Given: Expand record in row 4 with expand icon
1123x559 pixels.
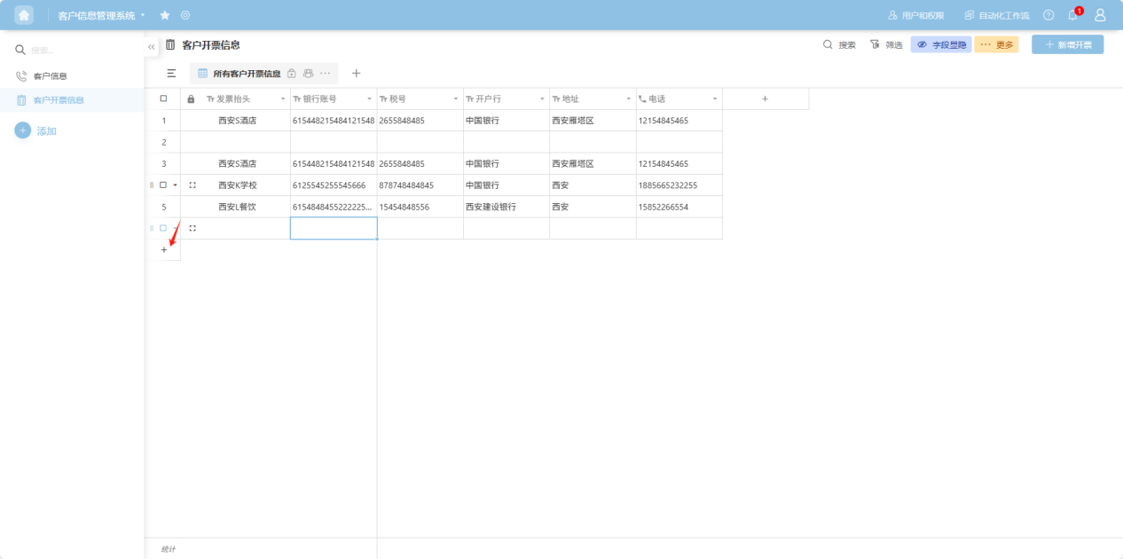Looking at the screenshot, I should tap(192, 185).
